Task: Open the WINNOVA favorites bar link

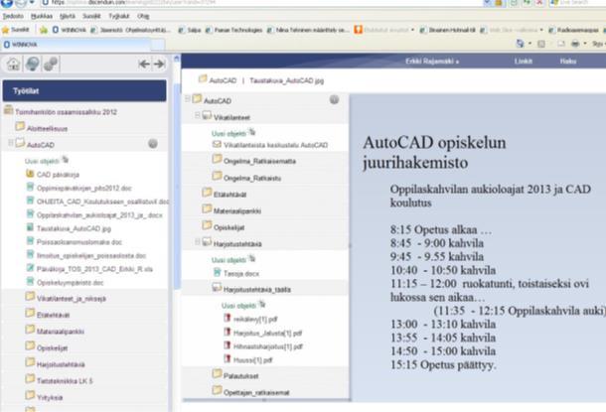Action: [70, 30]
